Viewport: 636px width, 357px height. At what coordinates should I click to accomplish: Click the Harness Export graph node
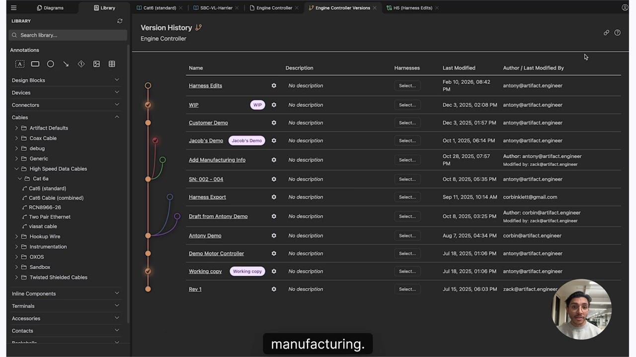pyautogui.click(x=170, y=197)
